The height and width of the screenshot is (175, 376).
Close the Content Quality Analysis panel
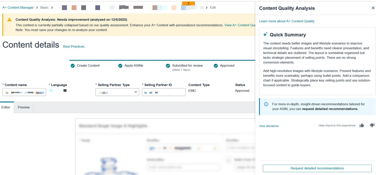tap(373, 8)
